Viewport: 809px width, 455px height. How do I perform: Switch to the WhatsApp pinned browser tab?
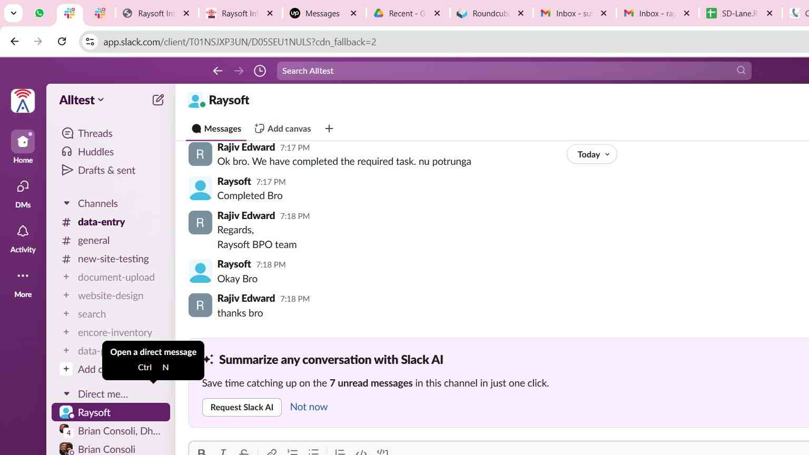pos(40,13)
